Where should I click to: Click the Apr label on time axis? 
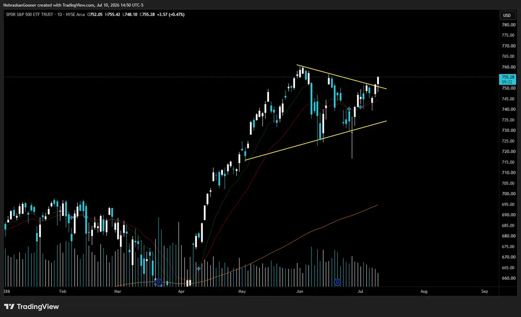[x=181, y=291]
